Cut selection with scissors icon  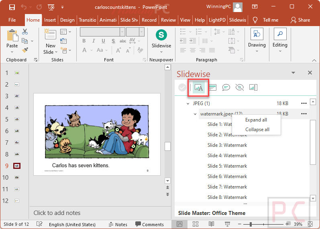(25, 32)
